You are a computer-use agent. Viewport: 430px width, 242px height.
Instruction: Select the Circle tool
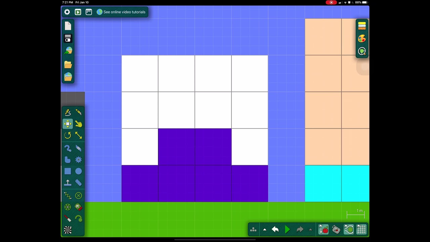pos(79,171)
